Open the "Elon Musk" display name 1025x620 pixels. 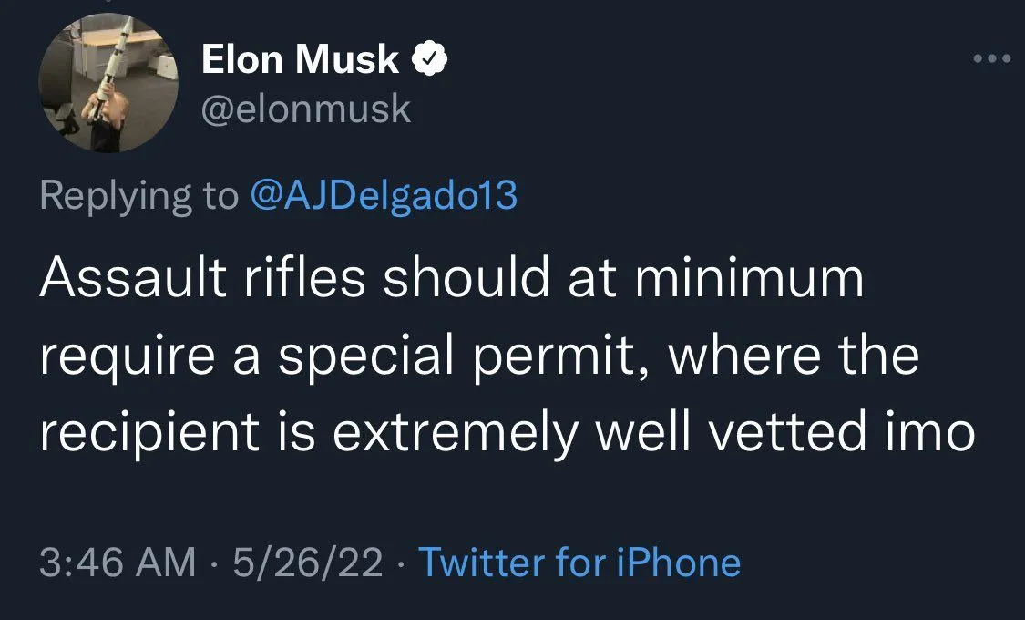299,60
